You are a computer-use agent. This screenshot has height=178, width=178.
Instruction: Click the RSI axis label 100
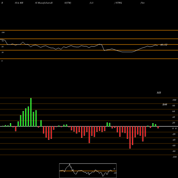(x=3, y=32)
